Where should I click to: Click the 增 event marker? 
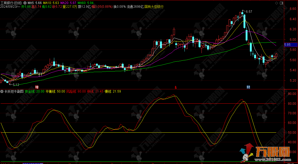[x=37, y=87]
